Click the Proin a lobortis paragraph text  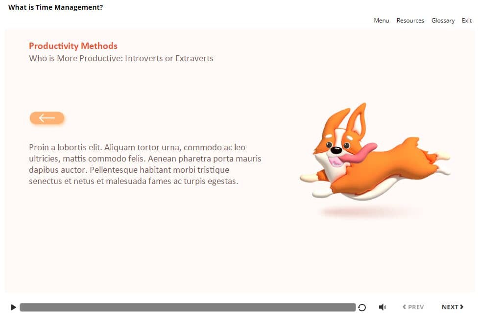click(145, 164)
